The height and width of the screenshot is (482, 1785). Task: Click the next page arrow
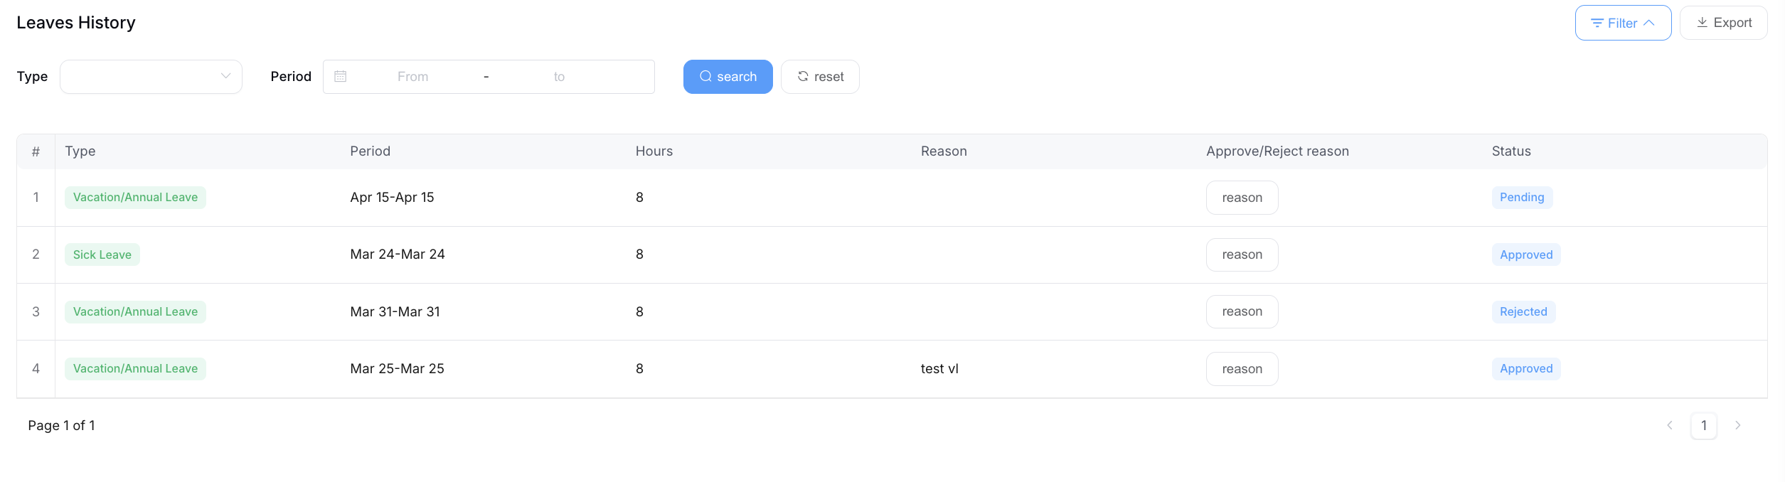pyautogui.click(x=1738, y=426)
